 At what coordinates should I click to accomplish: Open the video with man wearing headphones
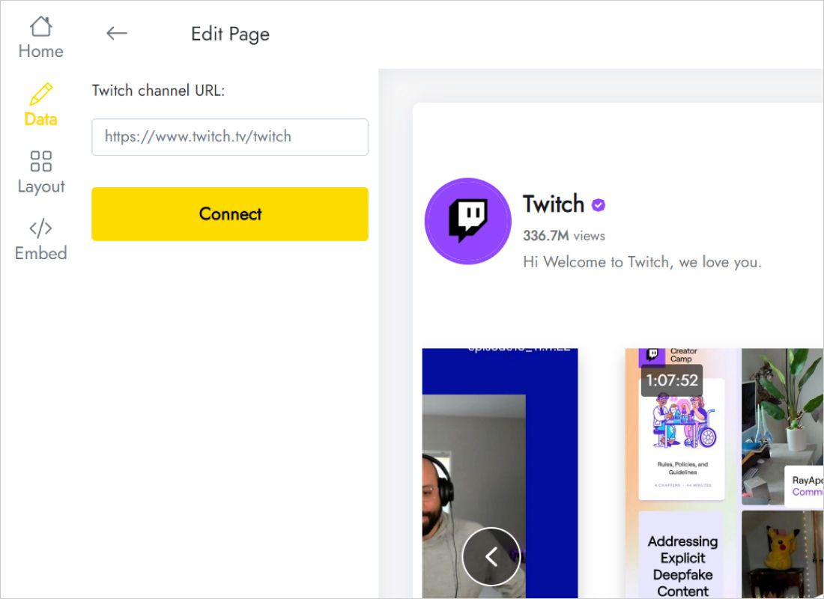click(x=500, y=473)
